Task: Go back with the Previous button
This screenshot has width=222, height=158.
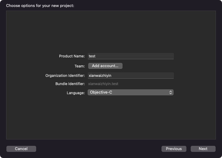Action: click(174, 149)
